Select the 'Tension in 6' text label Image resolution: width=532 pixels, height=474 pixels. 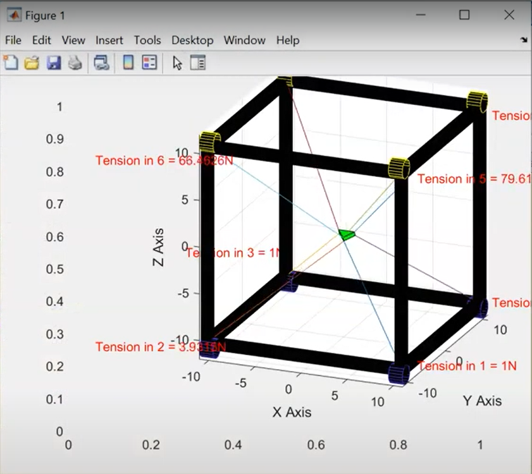tap(164, 161)
